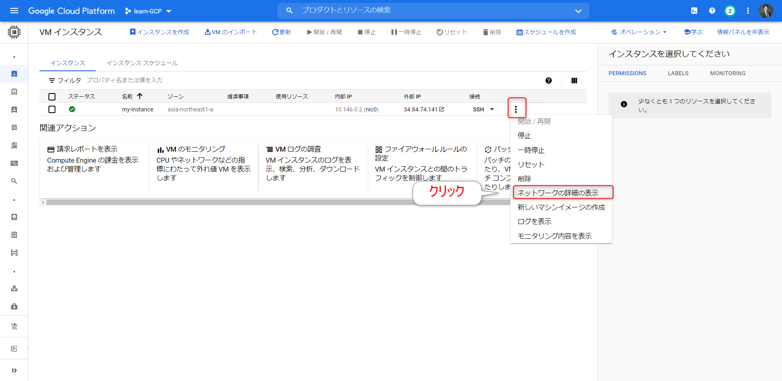
Task: Open the top bar three-dot settings menu
Action: [748, 11]
